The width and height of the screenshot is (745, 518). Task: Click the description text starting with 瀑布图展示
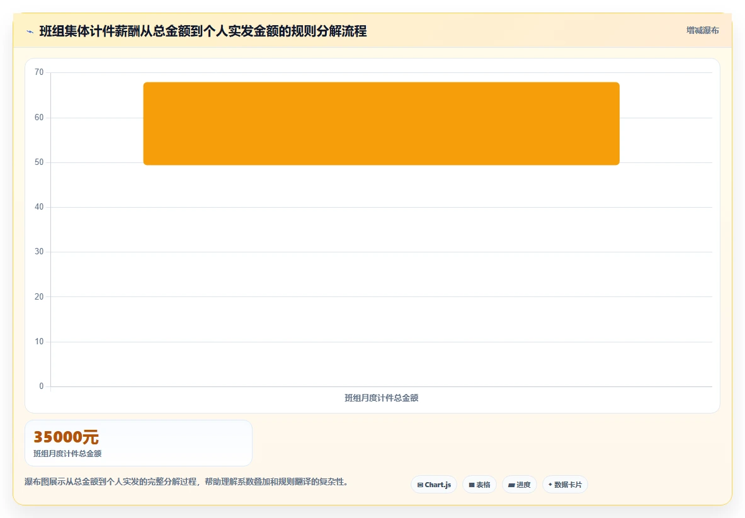(188, 481)
